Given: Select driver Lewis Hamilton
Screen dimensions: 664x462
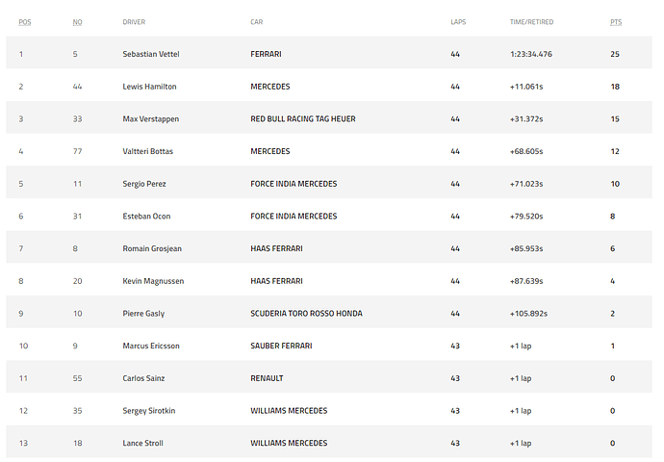Looking at the screenshot, I should [149, 87].
